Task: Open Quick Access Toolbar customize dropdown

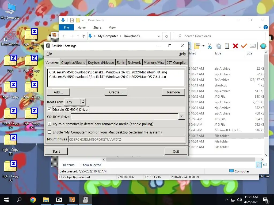Action: pos(83,20)
